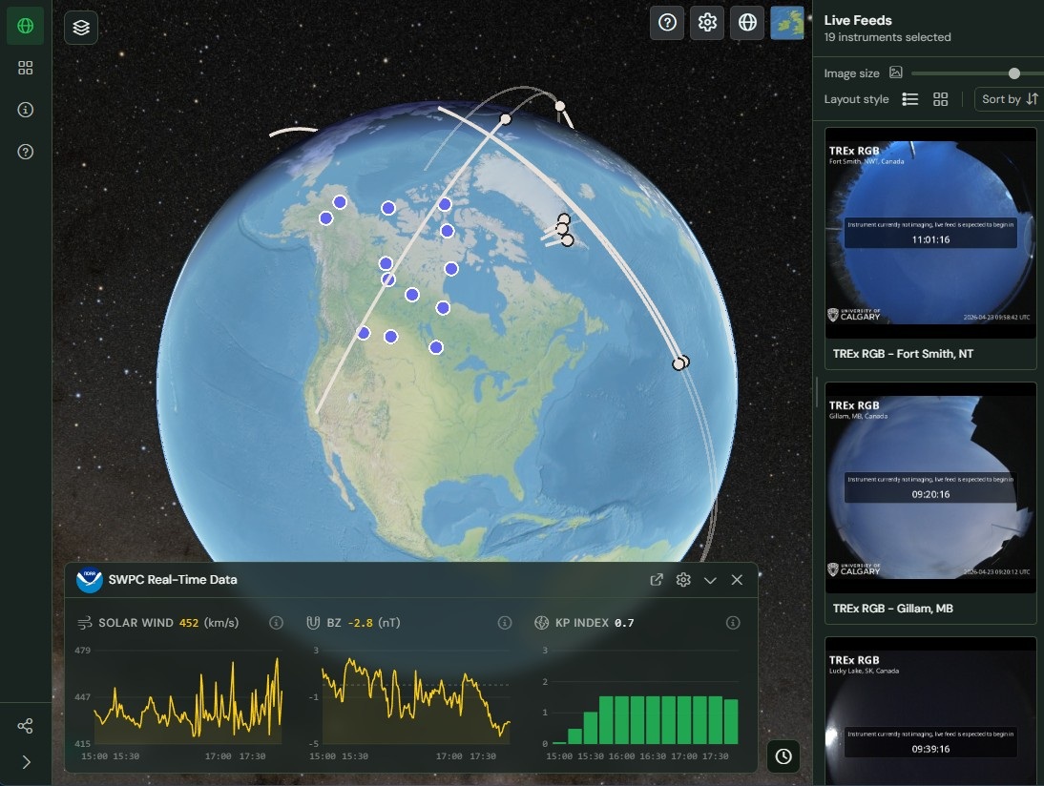Open TREx RGB Lucky Lake feed thumbnail
1044x786 pixels.
(930, 712)
